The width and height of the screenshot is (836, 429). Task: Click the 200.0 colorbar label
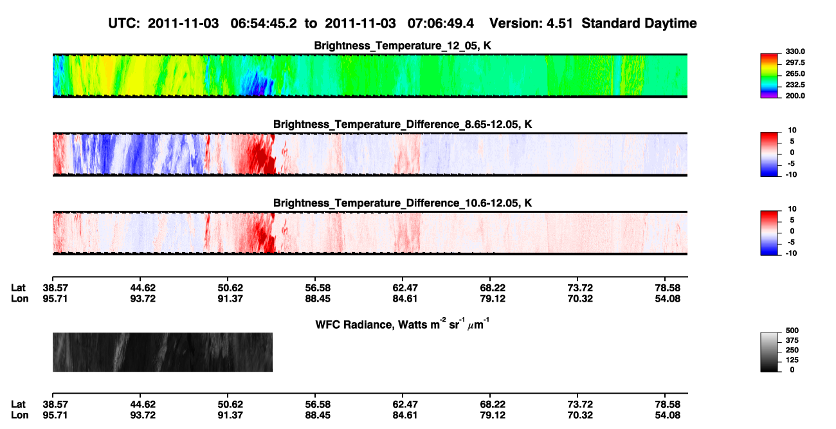[796, 95]
